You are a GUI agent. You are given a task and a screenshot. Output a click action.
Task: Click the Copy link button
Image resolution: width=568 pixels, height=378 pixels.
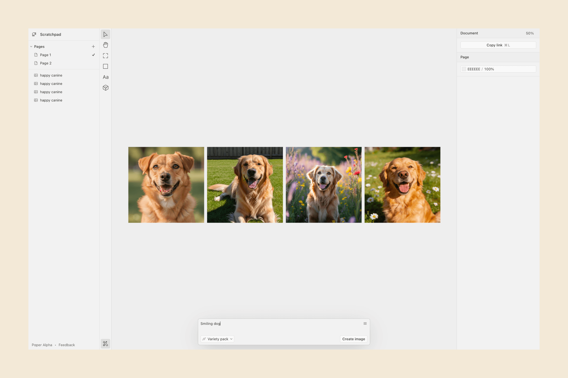pyautogui.click(x=498, y=45)
